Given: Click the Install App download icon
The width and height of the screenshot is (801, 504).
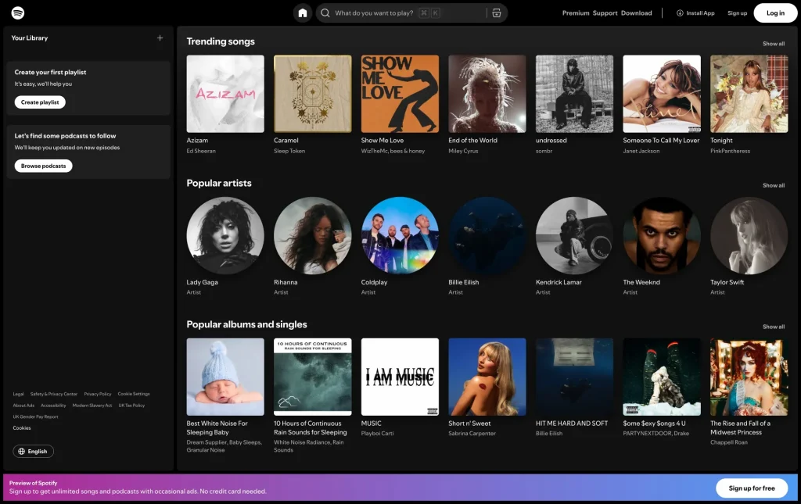Looking at the screenshot, I should [680, 13].
